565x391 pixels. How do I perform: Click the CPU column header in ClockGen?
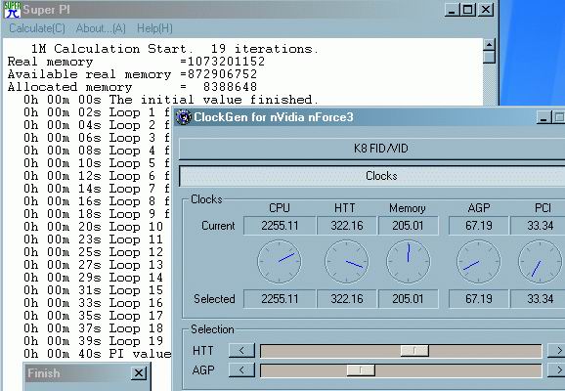pos(280,208)
